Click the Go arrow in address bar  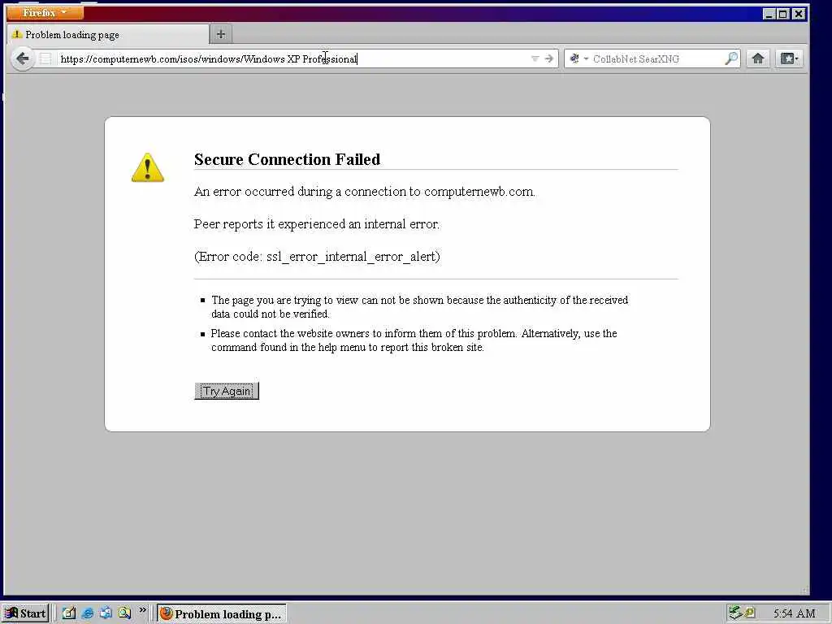548,58
